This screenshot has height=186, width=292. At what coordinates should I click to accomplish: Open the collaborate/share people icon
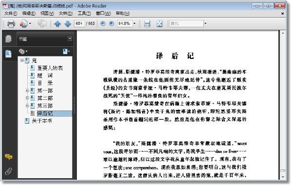(x=23, y=24)
